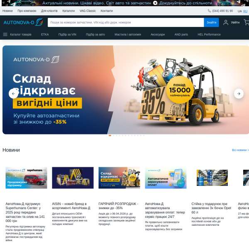Expand the Каталог товарів menu
This screenshot has height=249, width=249.
pos(20,34)
